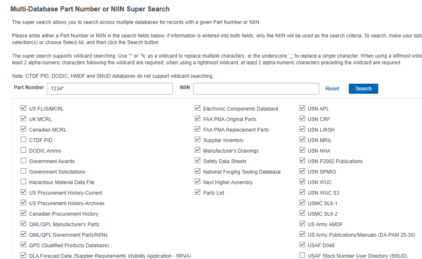Uncheck the USMC SL6-2 checkbox

pyautogui.click(x=302, y=213)
